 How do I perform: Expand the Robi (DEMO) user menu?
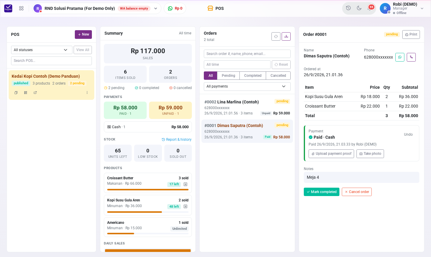click(x=422, y=8)
